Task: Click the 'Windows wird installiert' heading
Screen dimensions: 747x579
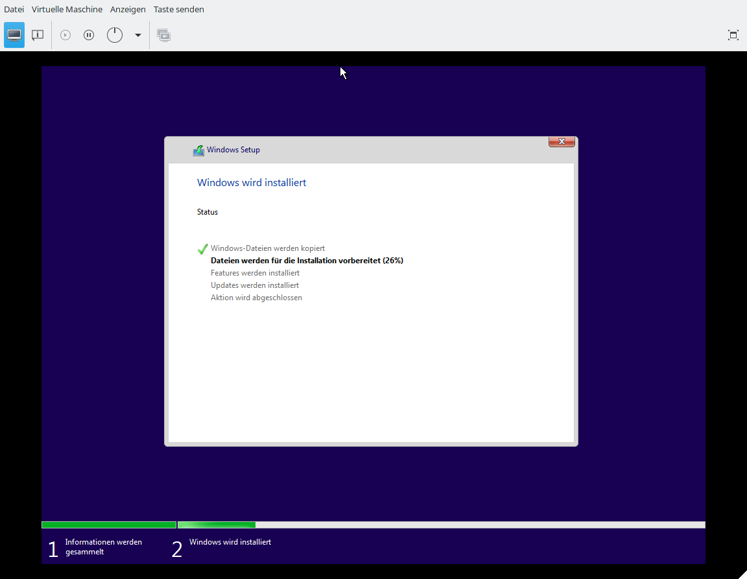Action: (252, 182)
